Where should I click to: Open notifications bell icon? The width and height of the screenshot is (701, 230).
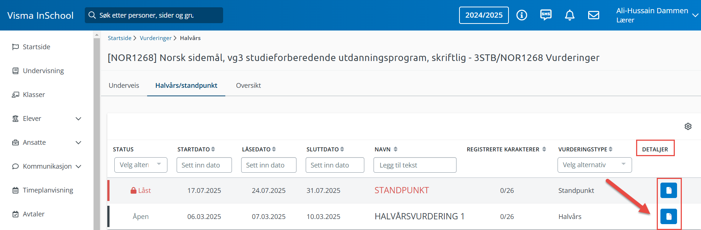570,15
